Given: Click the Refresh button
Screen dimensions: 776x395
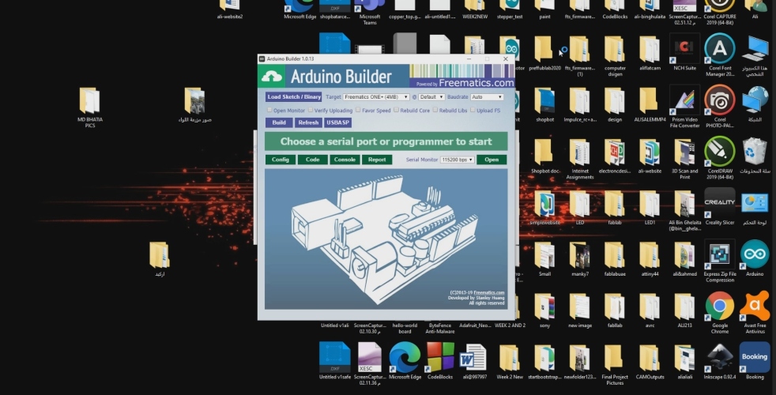Looking at the screenshot, I should [x=308, y=122].
